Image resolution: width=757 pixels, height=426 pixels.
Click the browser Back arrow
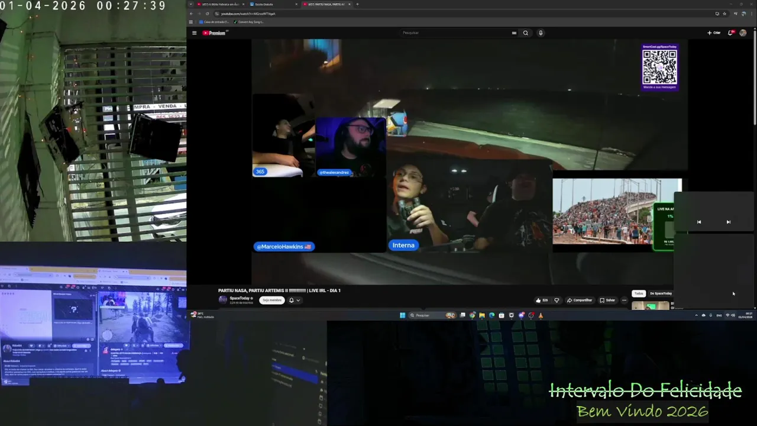tap(191, 14)
